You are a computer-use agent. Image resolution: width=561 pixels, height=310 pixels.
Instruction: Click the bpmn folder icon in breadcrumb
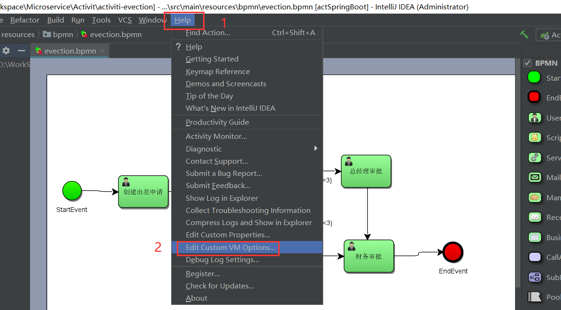coord(47,34)
